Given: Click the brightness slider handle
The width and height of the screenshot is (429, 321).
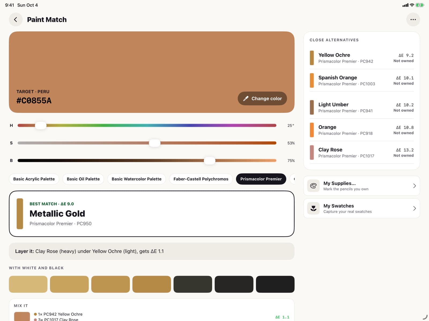Looking at the screenshot, I should [209, 160].
